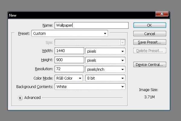Click the OK button
181x121 pixels.
tap(150, 25)
